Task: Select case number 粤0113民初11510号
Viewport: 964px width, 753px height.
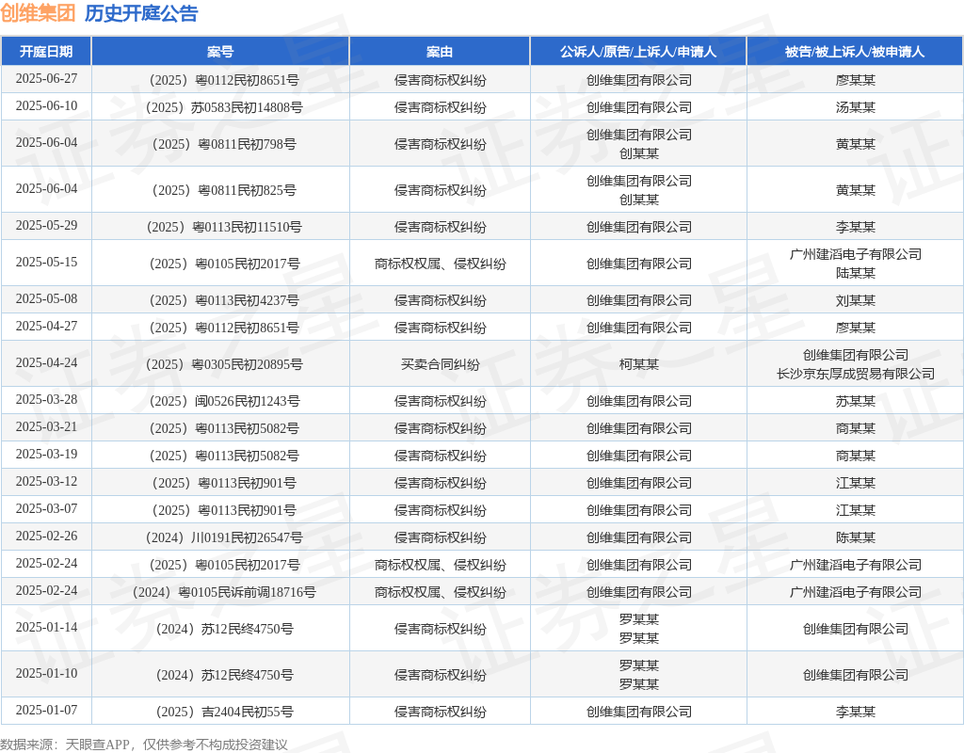Action: [224, 227]
